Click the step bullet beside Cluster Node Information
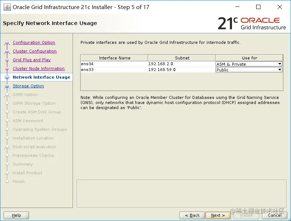 click(7, 69)
